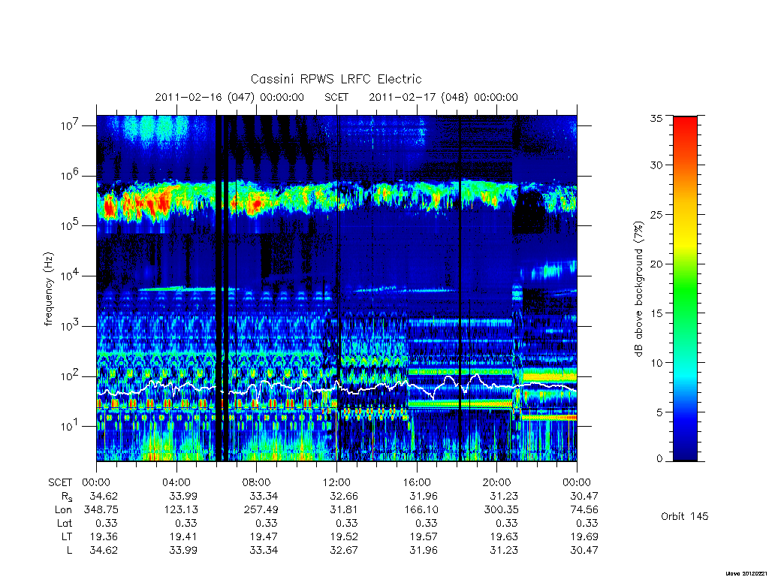Click the LT value 19.69
The width and height of the screenshot is (769, 577).
pos(584,536)
